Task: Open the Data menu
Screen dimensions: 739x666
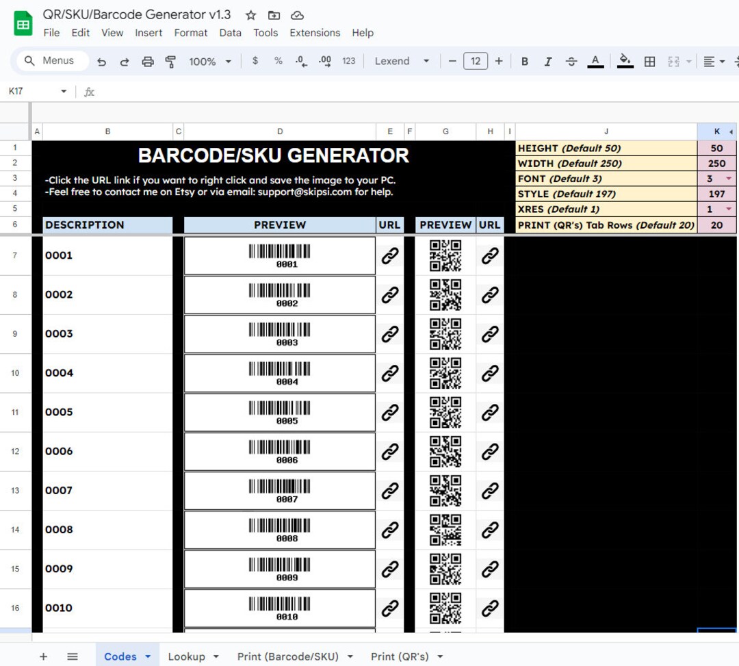Action: 230,33
